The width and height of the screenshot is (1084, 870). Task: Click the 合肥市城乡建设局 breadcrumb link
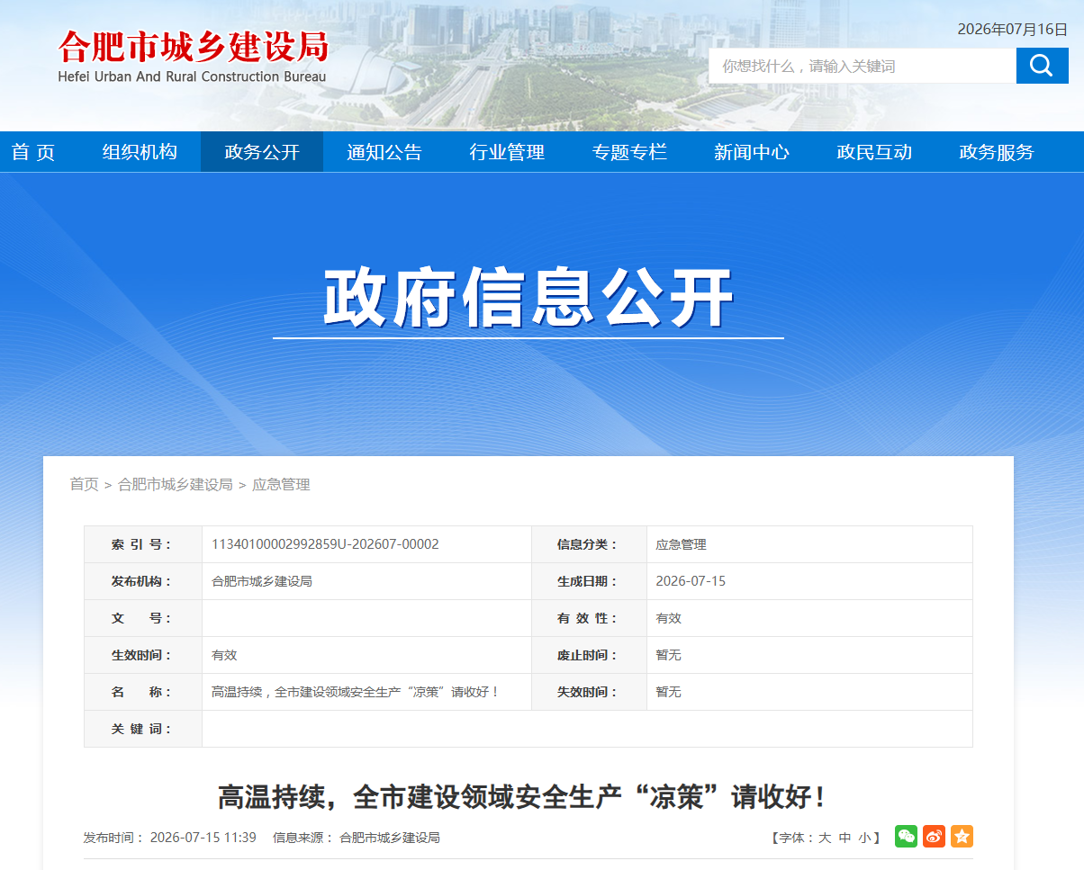click(176, 484)
